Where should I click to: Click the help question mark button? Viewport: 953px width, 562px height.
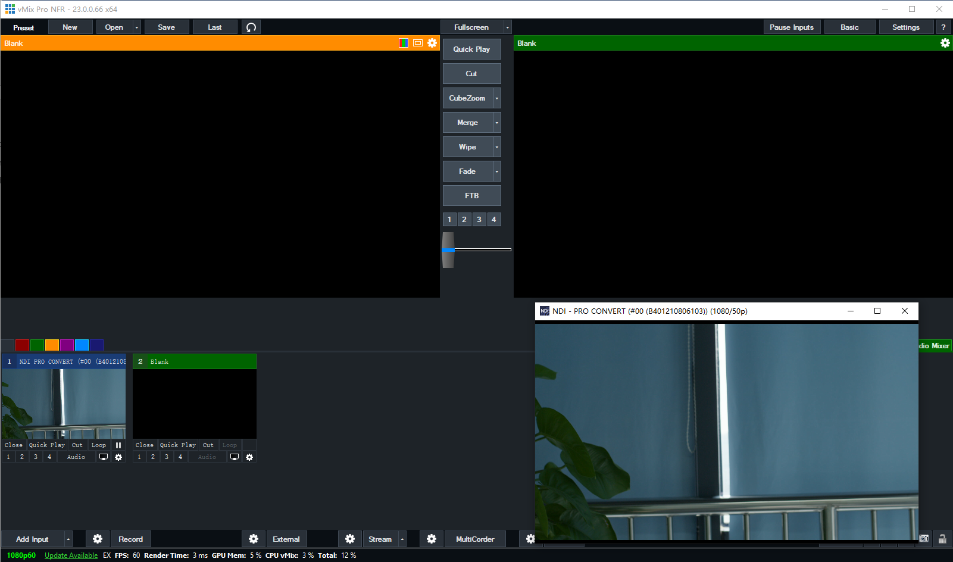[x=943, y=27]
